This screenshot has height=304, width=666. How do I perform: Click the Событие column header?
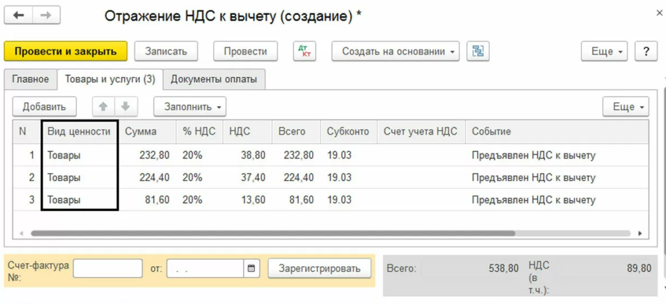pos(557,131)
